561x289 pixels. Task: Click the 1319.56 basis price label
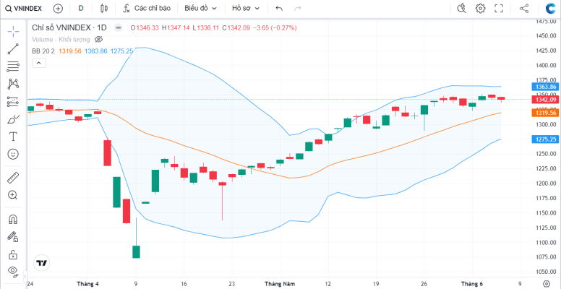(546, 113)
